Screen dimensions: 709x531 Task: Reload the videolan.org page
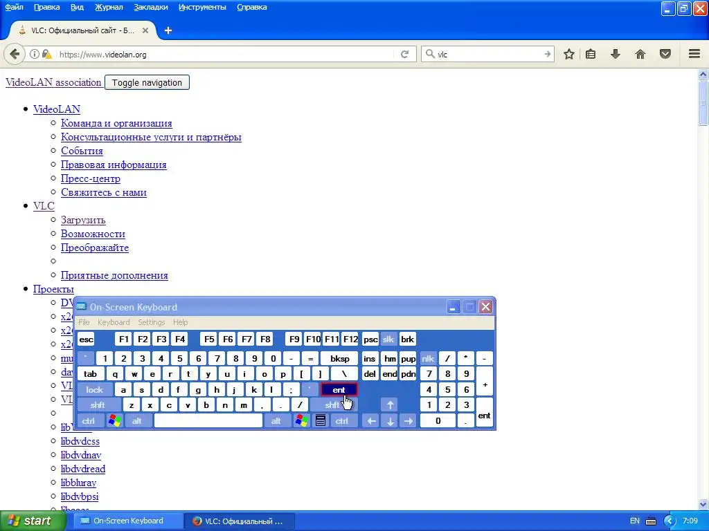(x=404, y=54)
